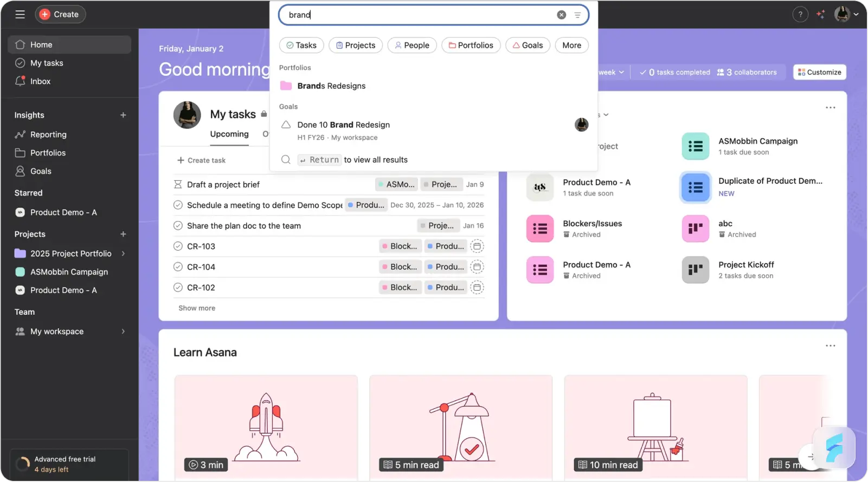Screen dimensions: 868x482
Task: Set due date for CR-103
Action: click(x=477, y=246)
